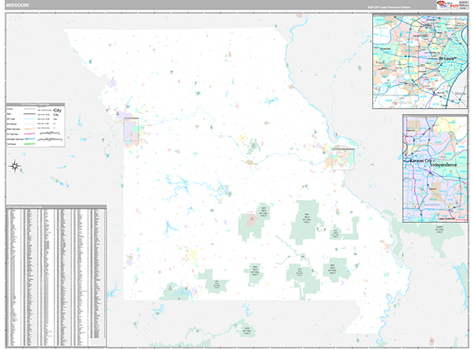Image resolution: width=473 pixels, height=349 pixels.
Task: Click the Interstate Highways line symbol in legend
Action: 31,139
